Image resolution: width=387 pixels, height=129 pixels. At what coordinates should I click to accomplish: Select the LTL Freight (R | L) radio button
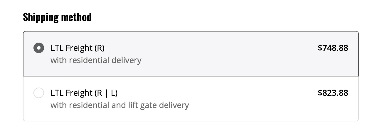point(39,93)
